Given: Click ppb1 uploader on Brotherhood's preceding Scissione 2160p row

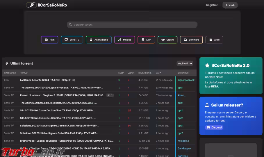Looking at the screenshot, I should click(180, 133).
